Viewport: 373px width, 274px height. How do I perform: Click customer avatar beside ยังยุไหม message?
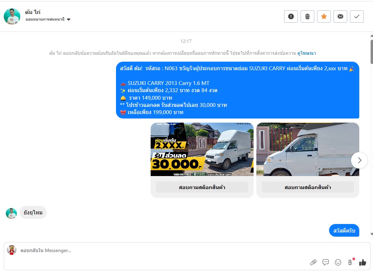(11, 213)
